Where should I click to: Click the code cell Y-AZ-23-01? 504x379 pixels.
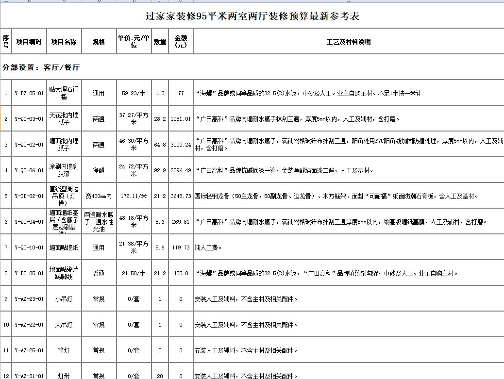pos(29,299)
